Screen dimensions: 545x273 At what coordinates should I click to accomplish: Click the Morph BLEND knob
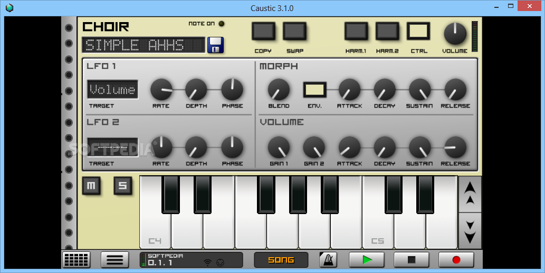tap(279, 89)
